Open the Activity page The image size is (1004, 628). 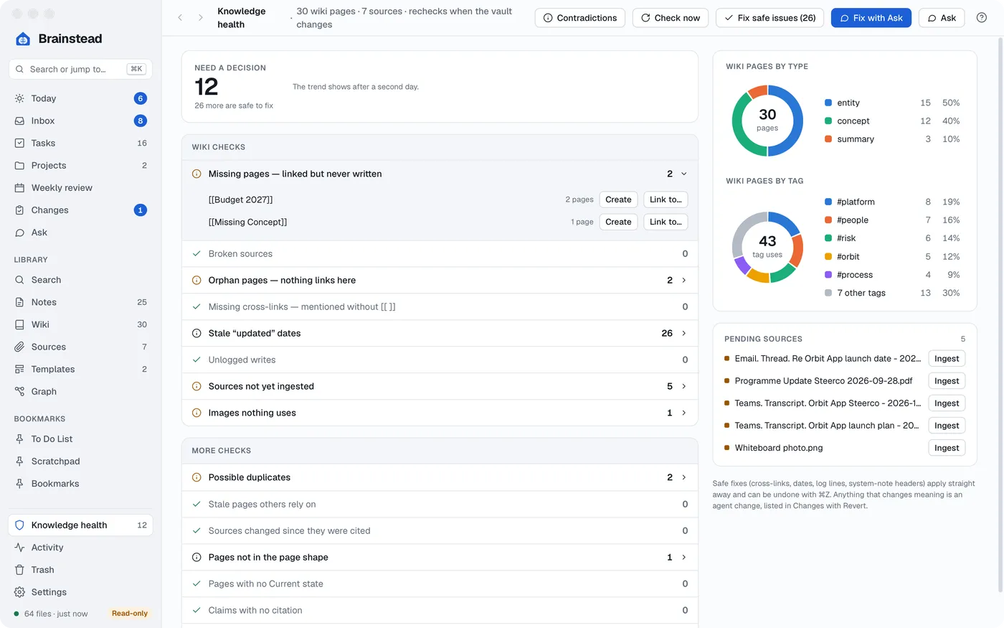coord(80,548)
